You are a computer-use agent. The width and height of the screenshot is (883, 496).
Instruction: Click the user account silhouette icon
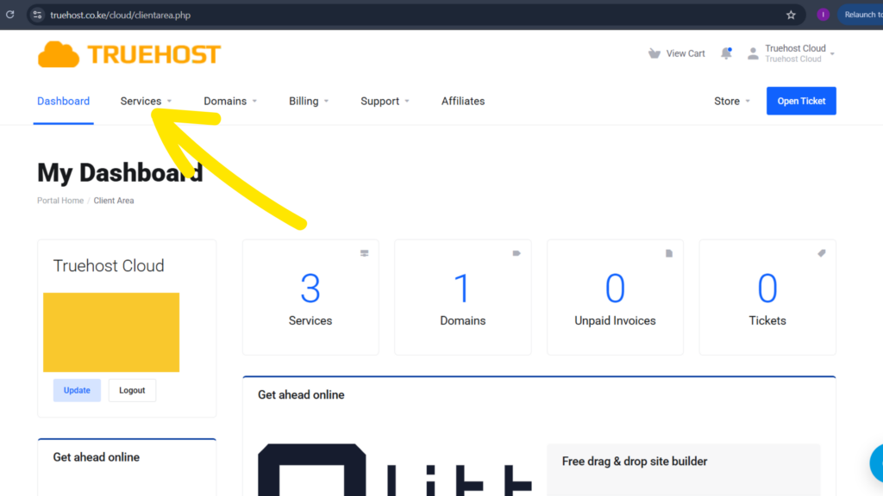pos(752,53)
